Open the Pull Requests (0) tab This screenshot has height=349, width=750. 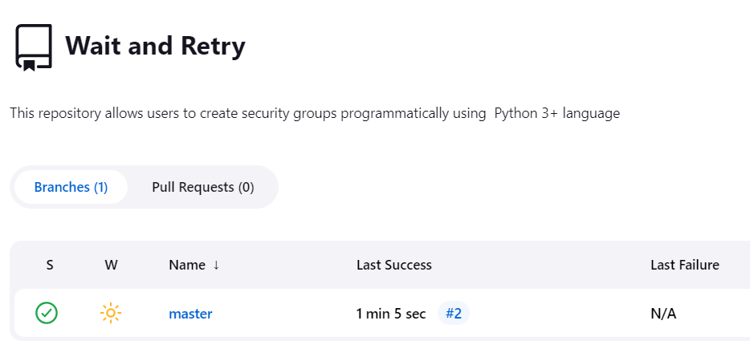[202, 187]
